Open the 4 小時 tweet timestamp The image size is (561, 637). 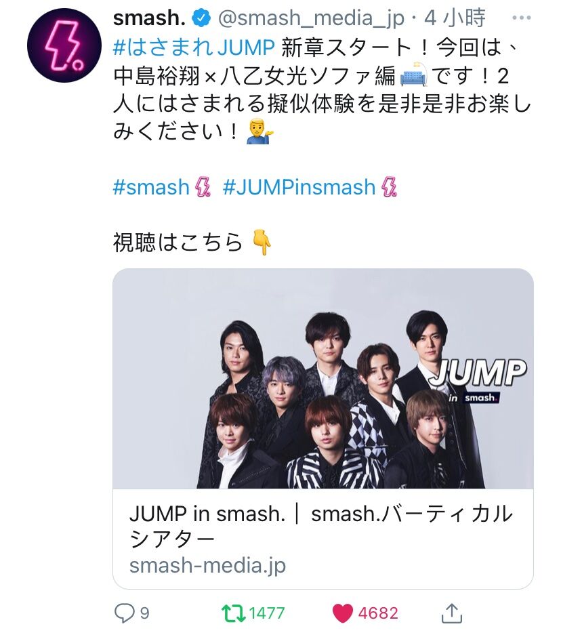point(455,18)
